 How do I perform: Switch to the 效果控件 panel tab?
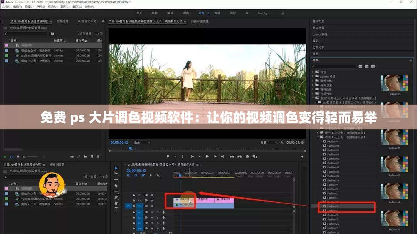pyautogui.click(x=63, y=21)
